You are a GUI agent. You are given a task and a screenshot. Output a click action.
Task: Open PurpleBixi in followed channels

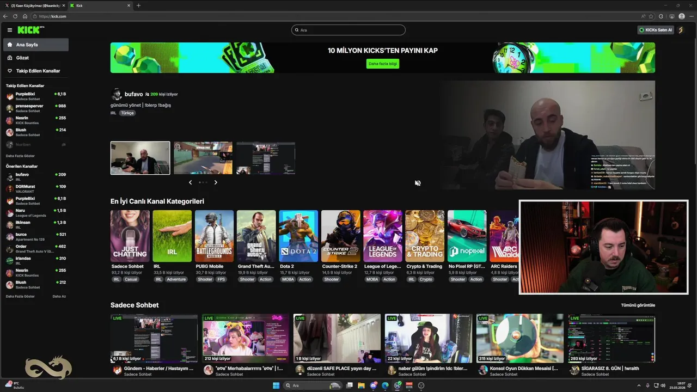pyautogui.click(x=35, y=96)
